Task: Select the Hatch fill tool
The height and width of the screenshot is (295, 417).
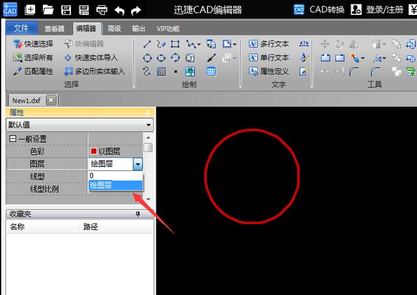Action: (161, 72)
